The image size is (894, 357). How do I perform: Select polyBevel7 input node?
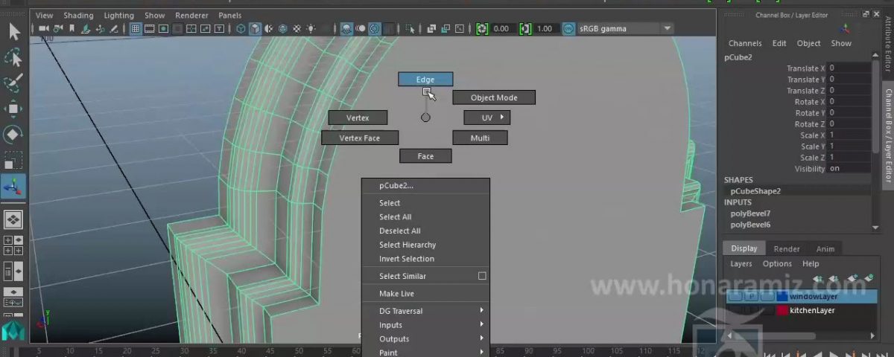coord(750,213)
